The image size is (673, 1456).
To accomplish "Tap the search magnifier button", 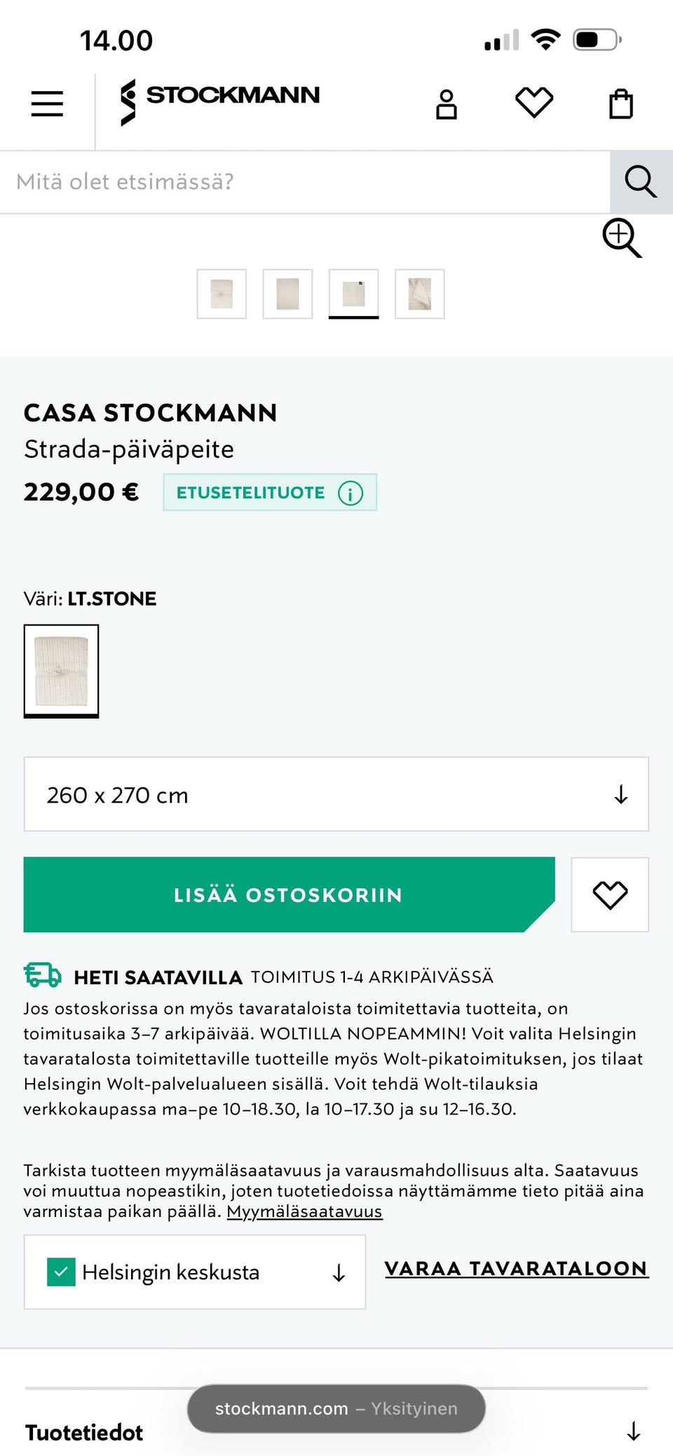I will tap(641, 182).
